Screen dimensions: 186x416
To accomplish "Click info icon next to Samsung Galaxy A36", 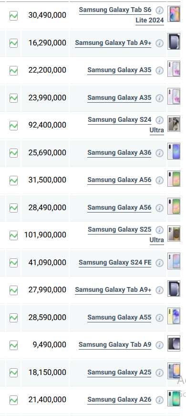I will click(159, 153).
